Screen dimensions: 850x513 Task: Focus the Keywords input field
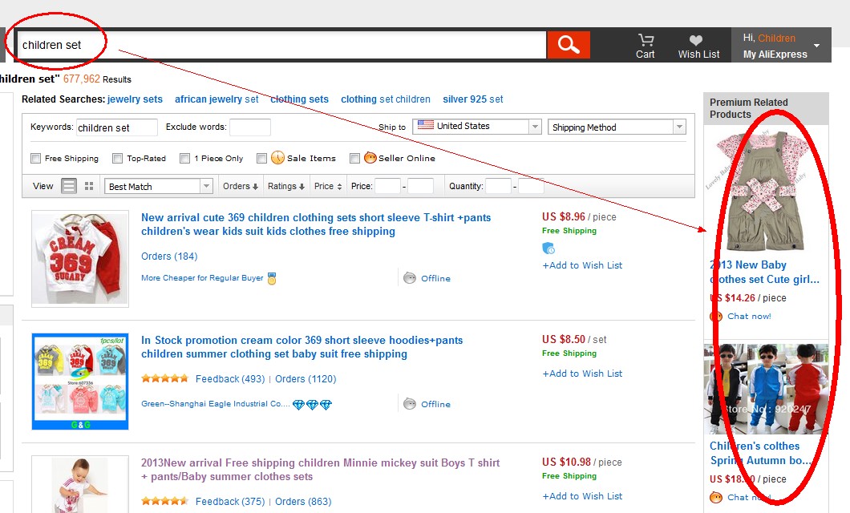tap(116, 127)
